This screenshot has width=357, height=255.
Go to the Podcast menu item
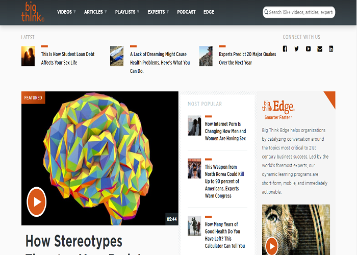[x=186, y=12]
